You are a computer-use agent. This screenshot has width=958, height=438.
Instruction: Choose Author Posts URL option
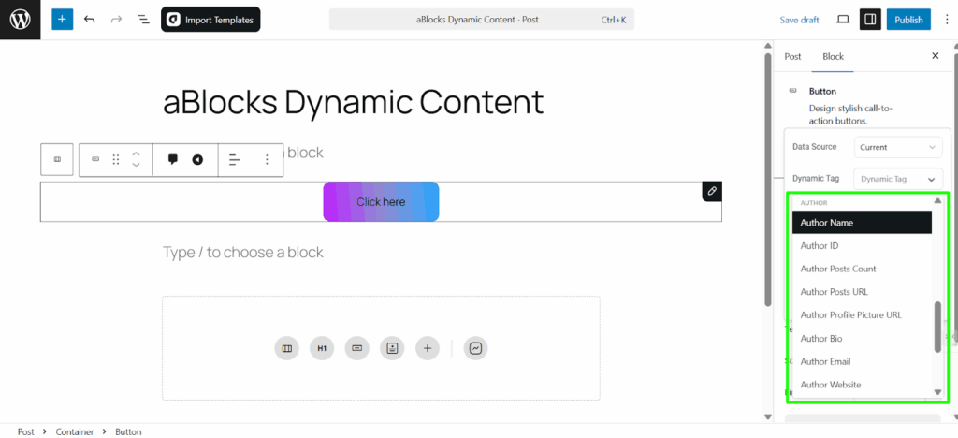pos(862,292)
